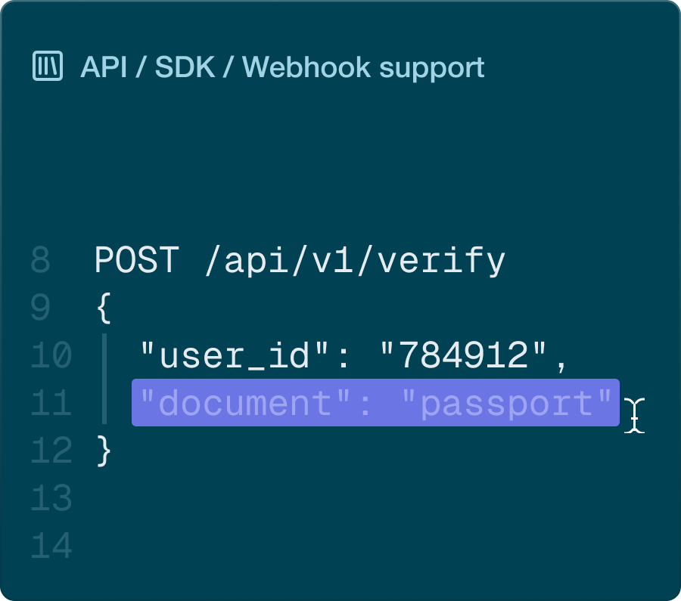Click the "784912" value string

464,355
